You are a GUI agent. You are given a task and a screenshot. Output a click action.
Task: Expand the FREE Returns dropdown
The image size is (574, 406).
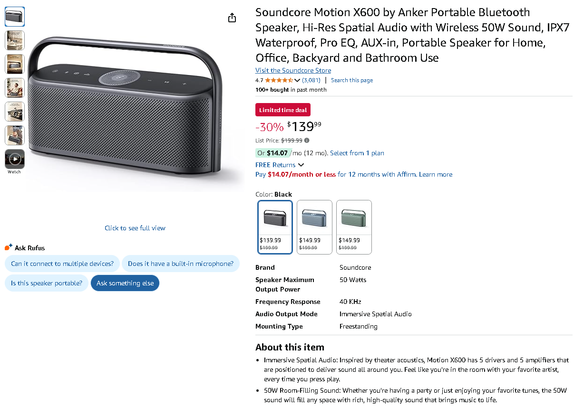(x=301, y=165)
